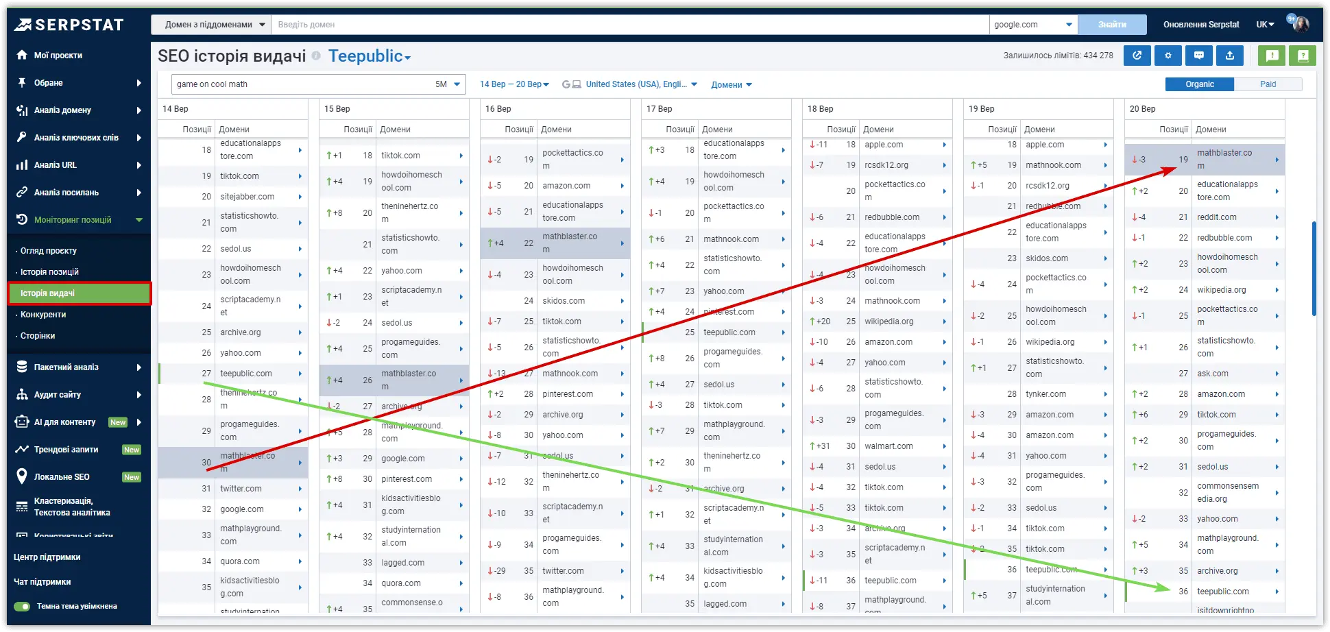Click google.com in the 15 Бер column
1330x632 pixels.
(403, 459)
